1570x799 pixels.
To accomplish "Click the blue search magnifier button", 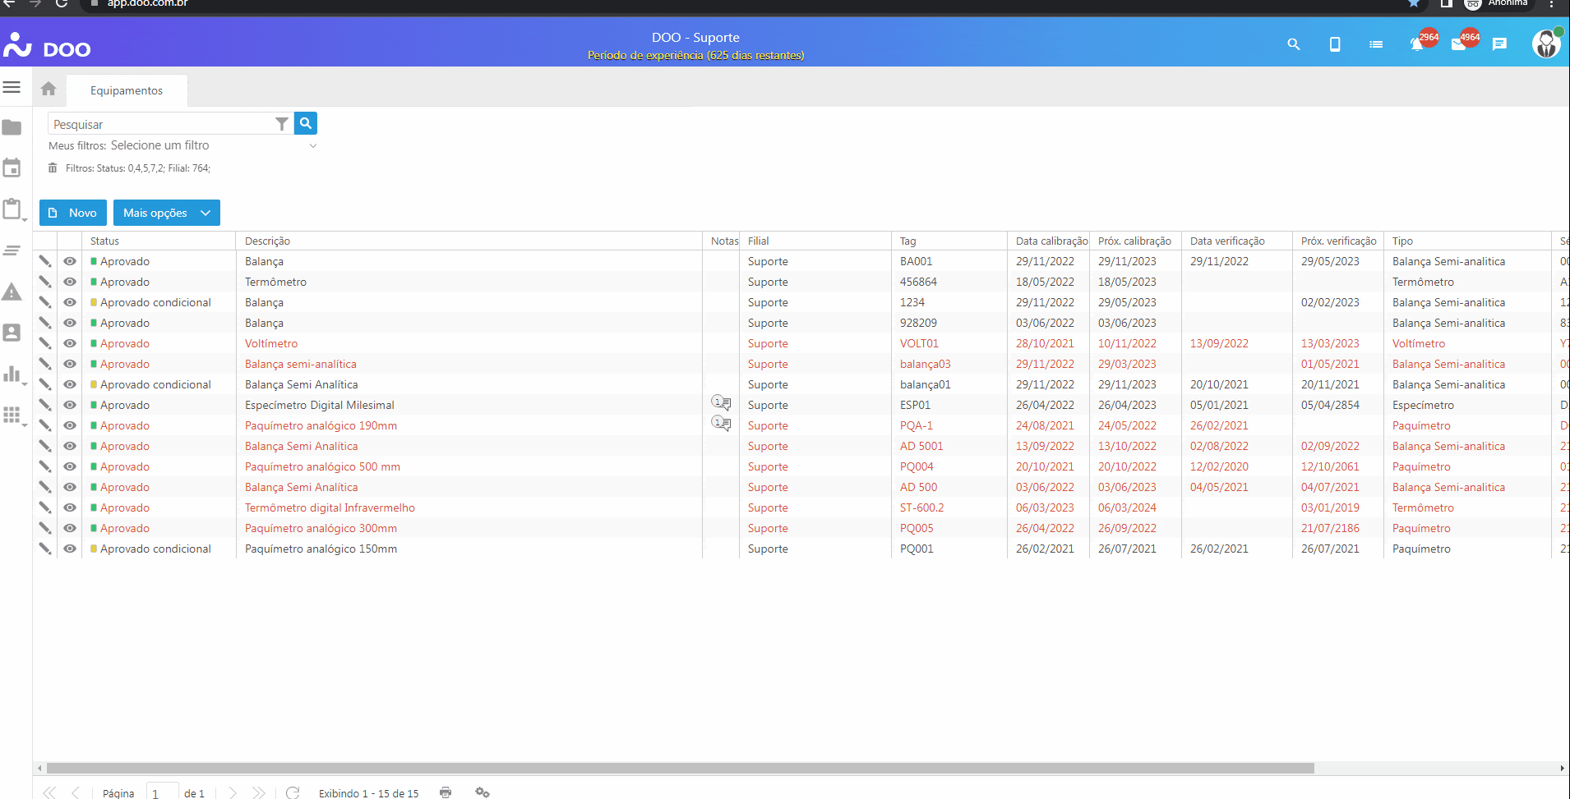I will click(306, 123).
